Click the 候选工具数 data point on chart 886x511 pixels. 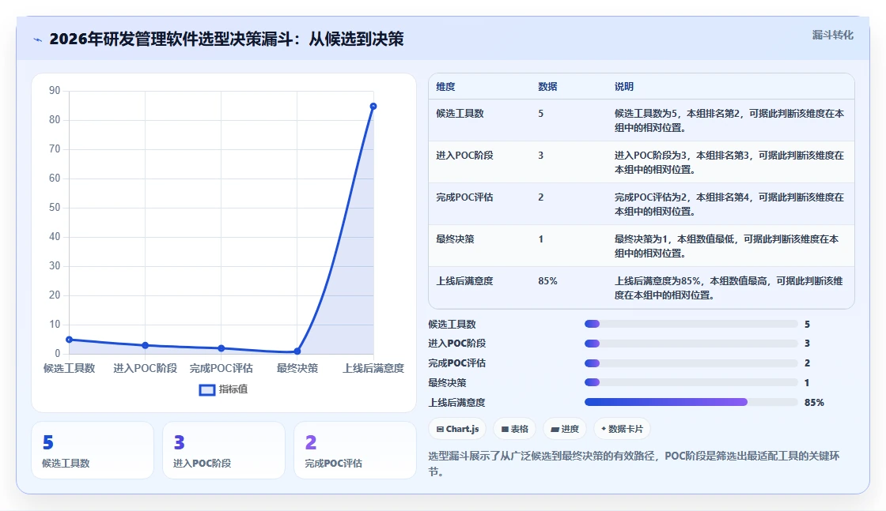coord(69,340)
